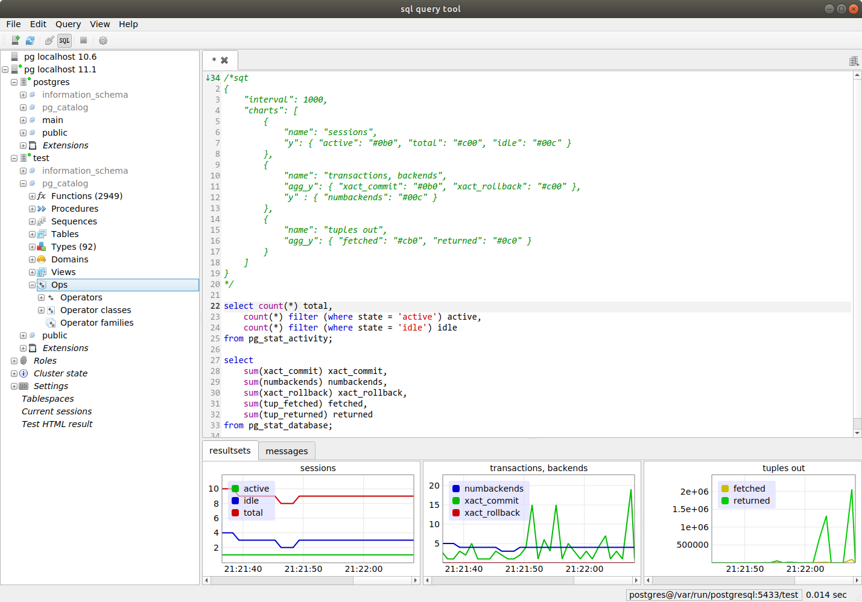Image resolution: width=862 pixels, height=602 pixels.
Task: Click the stop query square icon
Action: [x=84, y=40]
